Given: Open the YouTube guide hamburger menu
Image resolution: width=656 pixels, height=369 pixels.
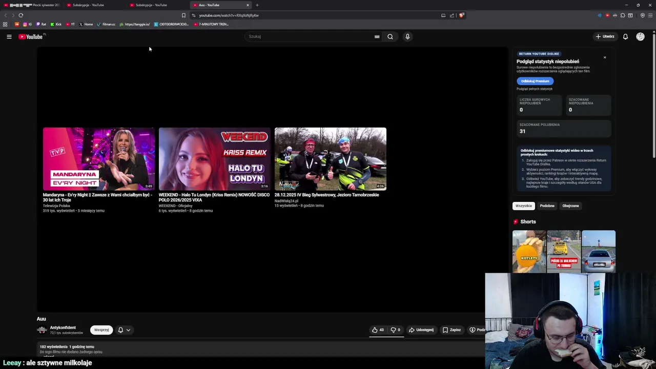Looking at the screenshot, I should point(9,36).
